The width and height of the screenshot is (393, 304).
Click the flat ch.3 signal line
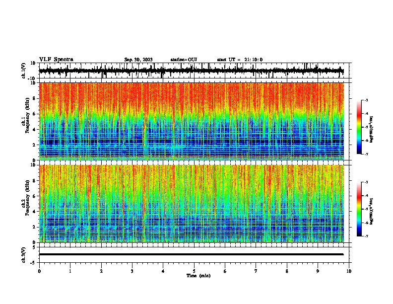coord(191,254)
